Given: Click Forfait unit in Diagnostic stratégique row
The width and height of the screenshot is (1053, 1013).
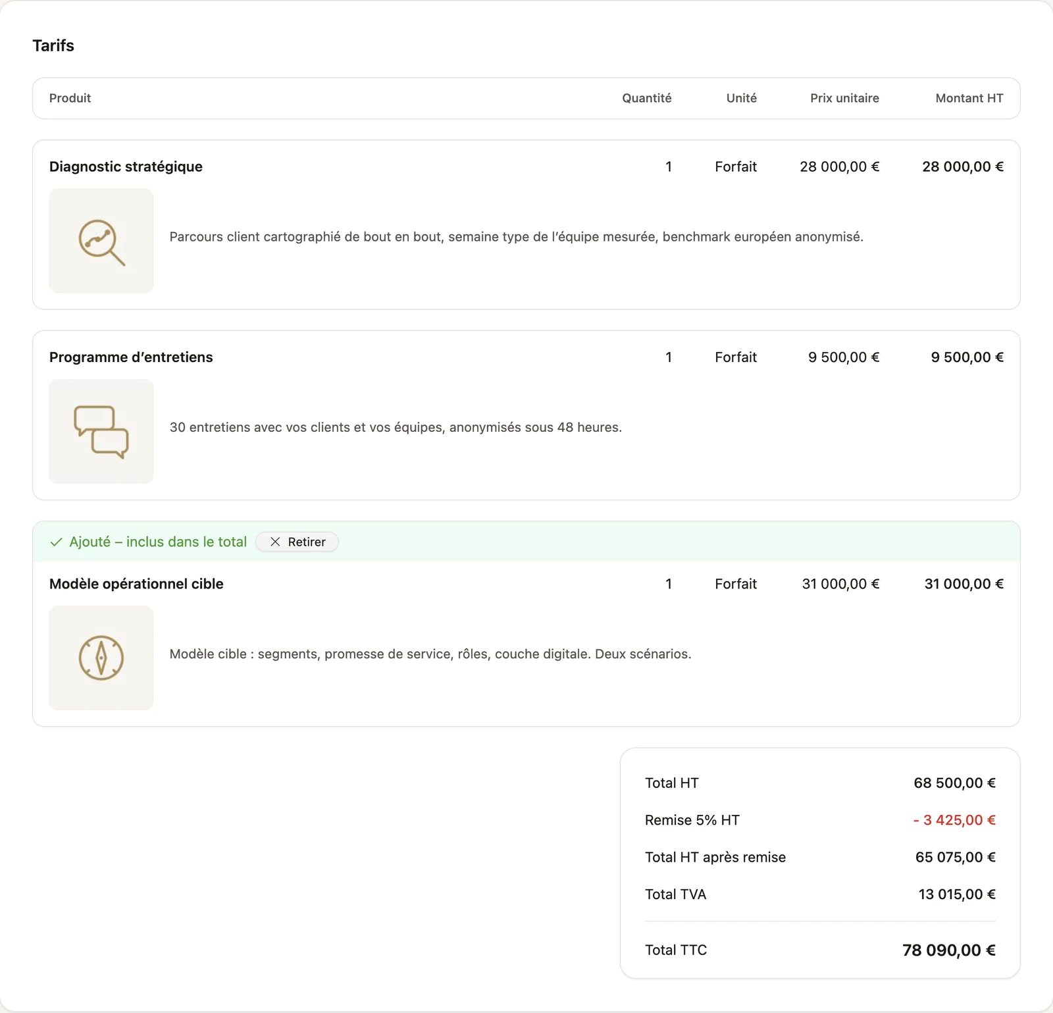Looking at the screenshot, I should 736,167.
